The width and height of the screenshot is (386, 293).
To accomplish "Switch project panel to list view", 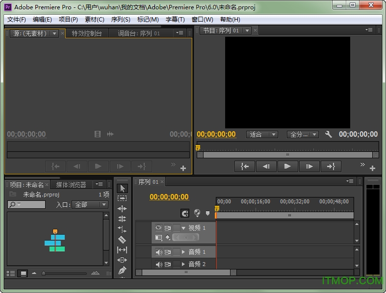I will (x=11, y=273).
